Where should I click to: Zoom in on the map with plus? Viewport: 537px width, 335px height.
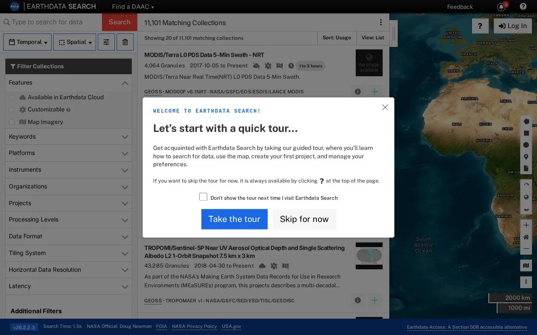click(526, 225)
